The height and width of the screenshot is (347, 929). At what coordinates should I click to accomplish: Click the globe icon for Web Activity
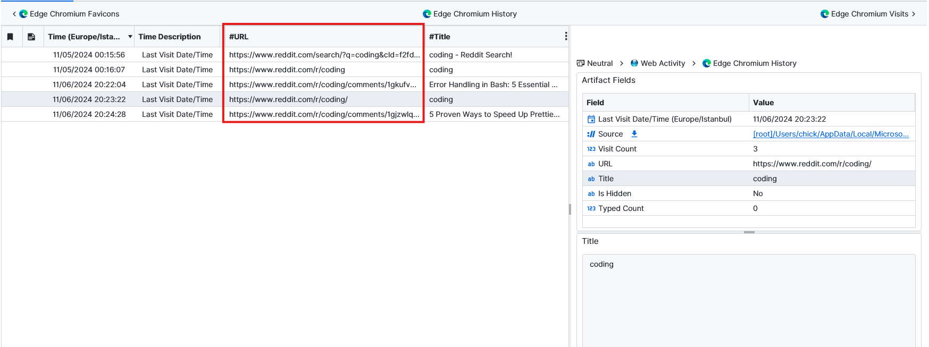click(x=634, y=63)
